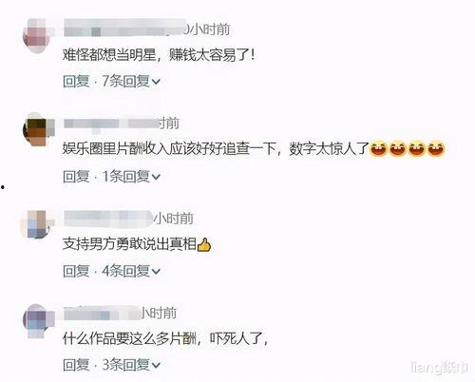Screen dimensions: 475x382
Task: Open avatar of second commenter
Action: pos(38,129)
